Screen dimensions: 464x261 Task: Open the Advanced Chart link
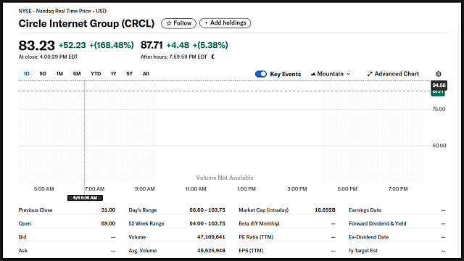tap(393, 74)
